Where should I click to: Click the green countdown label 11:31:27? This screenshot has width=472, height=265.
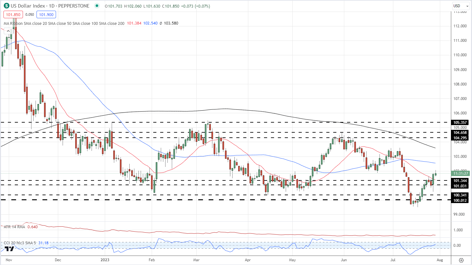click(461, 173)
